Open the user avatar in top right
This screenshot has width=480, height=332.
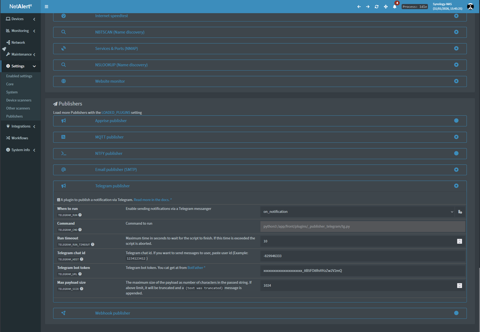point(470,7)
